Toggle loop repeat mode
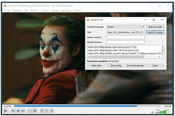 click(47, 111)
